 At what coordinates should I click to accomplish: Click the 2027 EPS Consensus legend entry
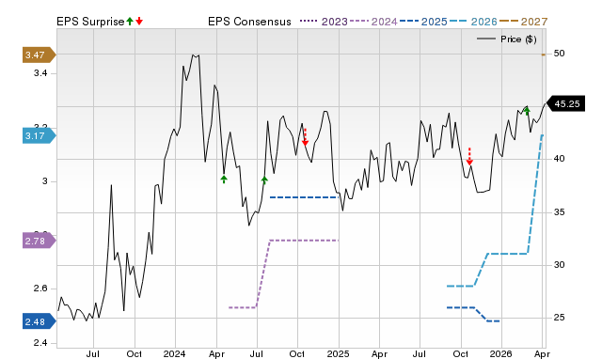(x=523, y=22)
